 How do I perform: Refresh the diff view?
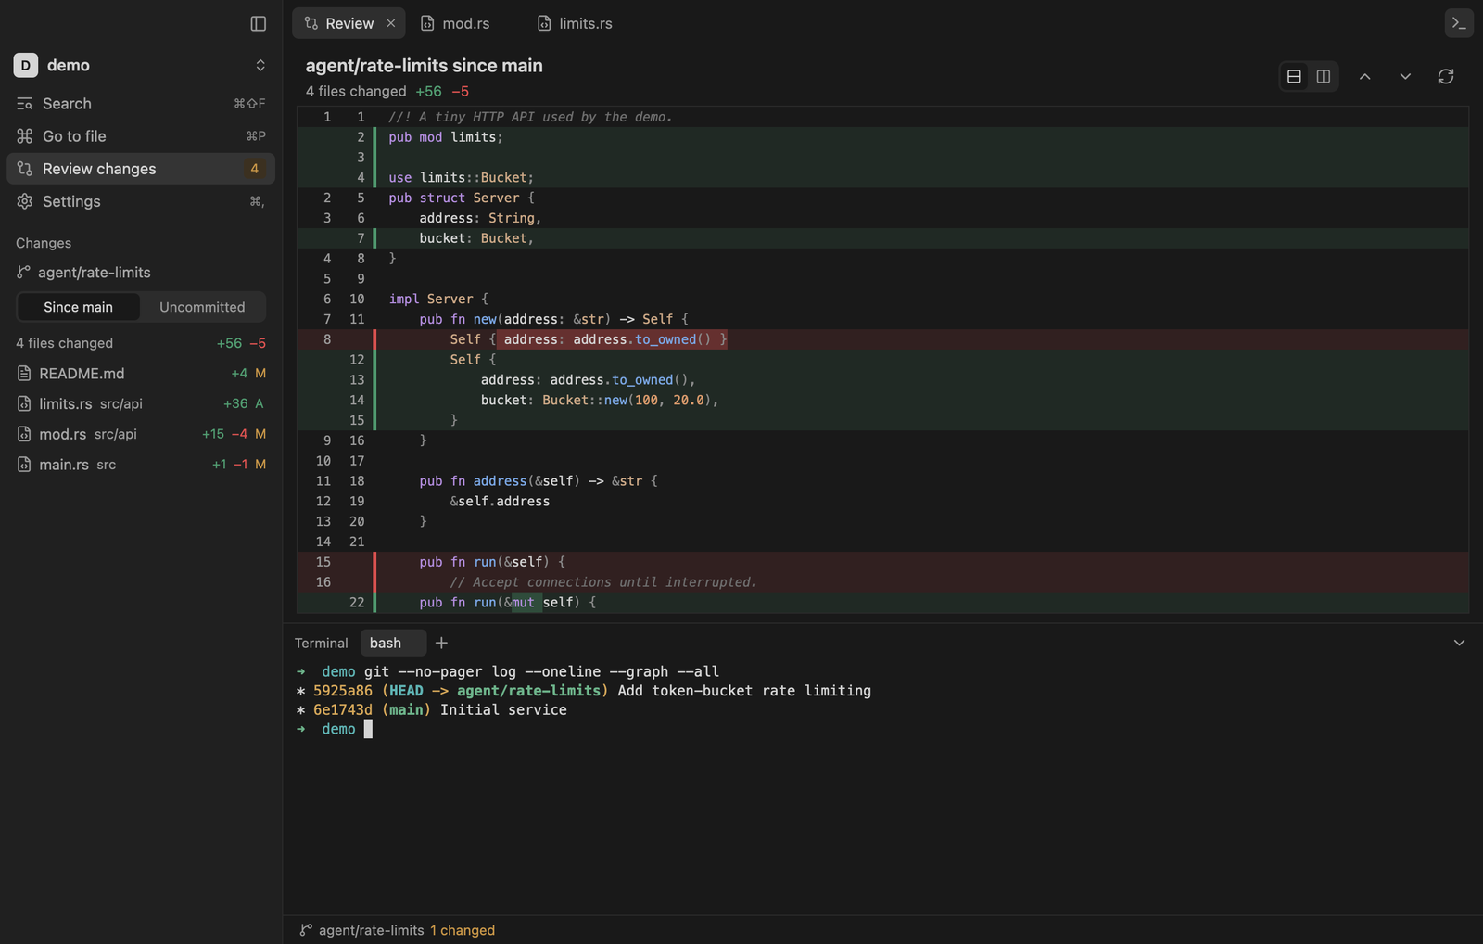click(1446, 76)
